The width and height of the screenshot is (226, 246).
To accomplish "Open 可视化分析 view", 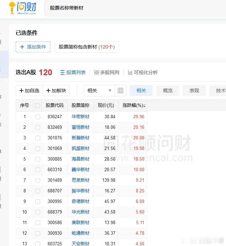I will tap(143, 72).
